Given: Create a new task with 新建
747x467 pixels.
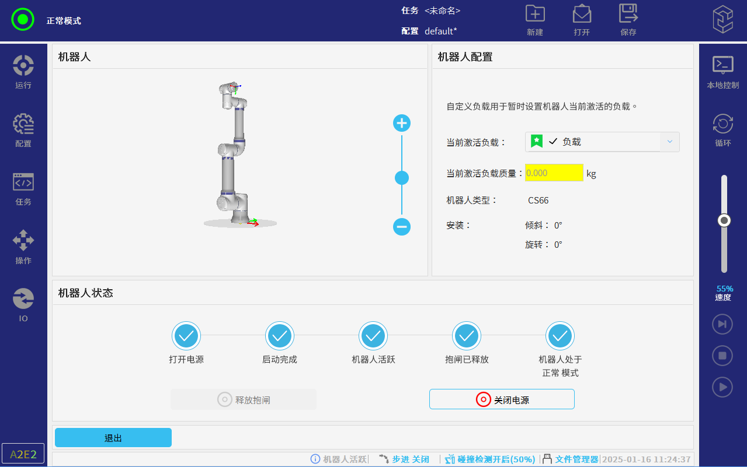Looking at the screenshot, I should (x=535, y=19).
